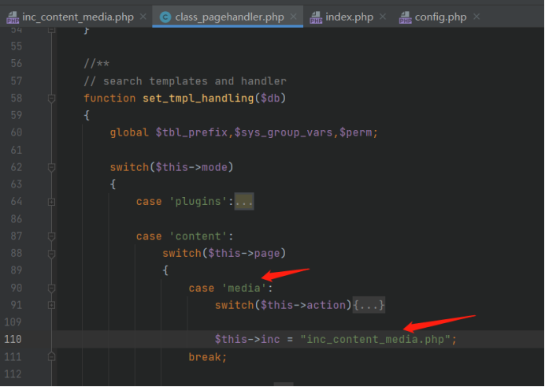Click line number 110 in the gutter
The image size is (545, 387).
[13, 340]
